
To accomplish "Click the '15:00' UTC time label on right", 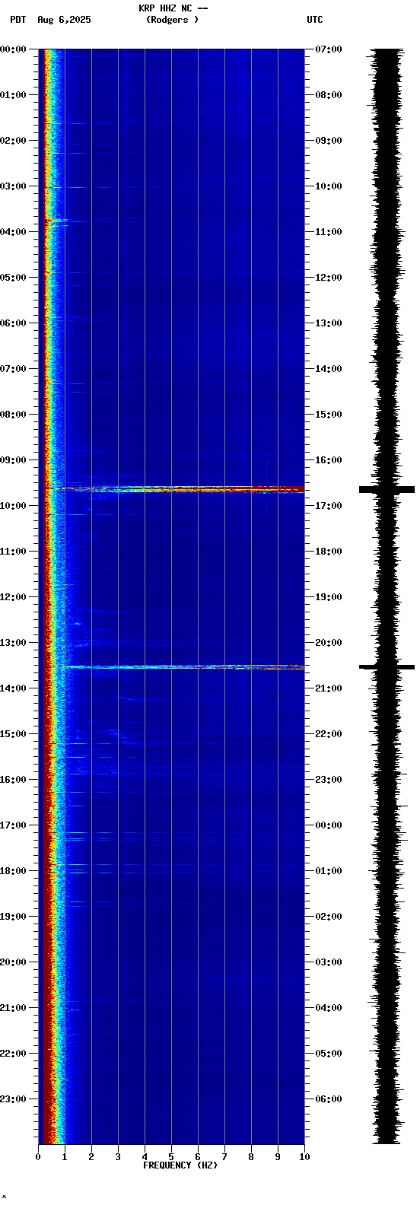I will [329, 415].
